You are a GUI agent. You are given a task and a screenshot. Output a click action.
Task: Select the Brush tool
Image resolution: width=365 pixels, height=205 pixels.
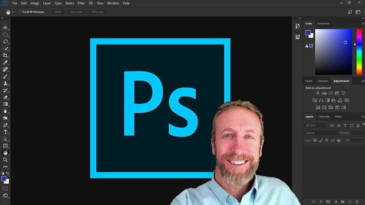5,76
